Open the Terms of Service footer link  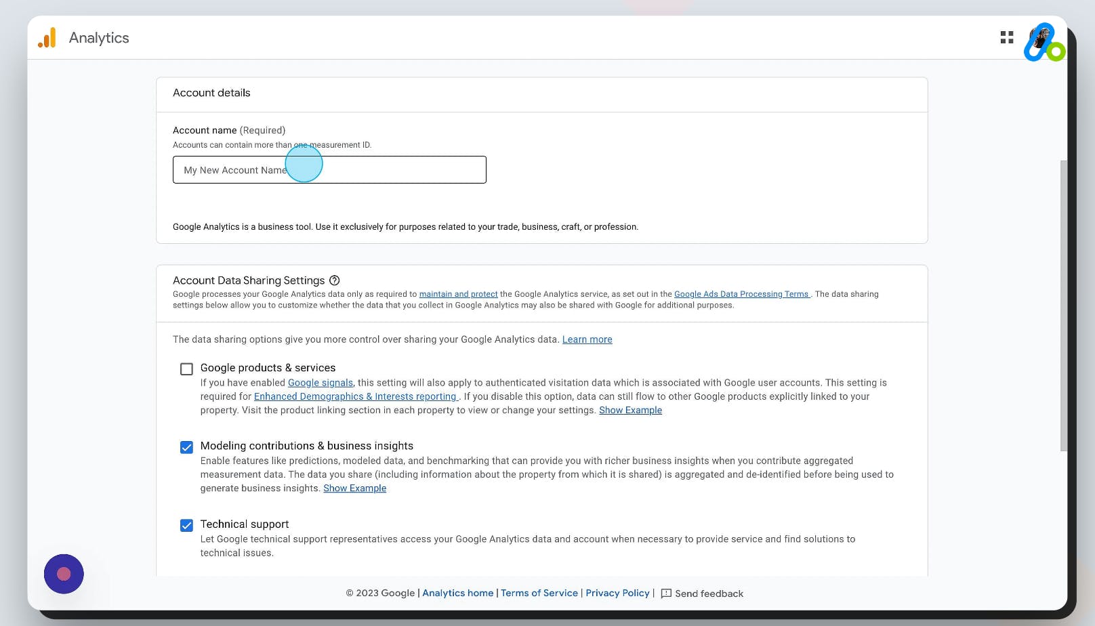[539, 593]
